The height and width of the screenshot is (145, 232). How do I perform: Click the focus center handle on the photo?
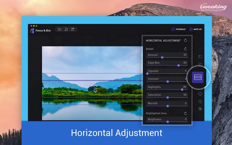95,88
